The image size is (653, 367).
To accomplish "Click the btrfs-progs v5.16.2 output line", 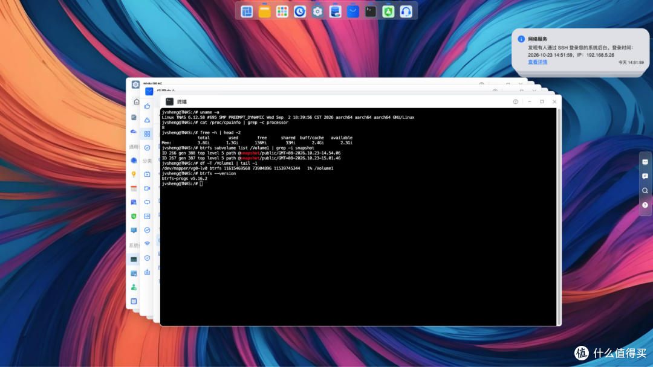I will point(184,179).
